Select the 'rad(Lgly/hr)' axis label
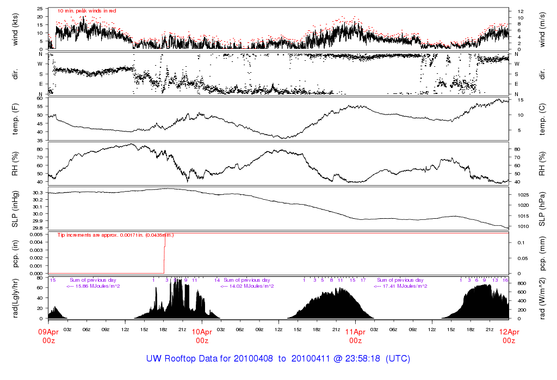 [x=15, y=299]
